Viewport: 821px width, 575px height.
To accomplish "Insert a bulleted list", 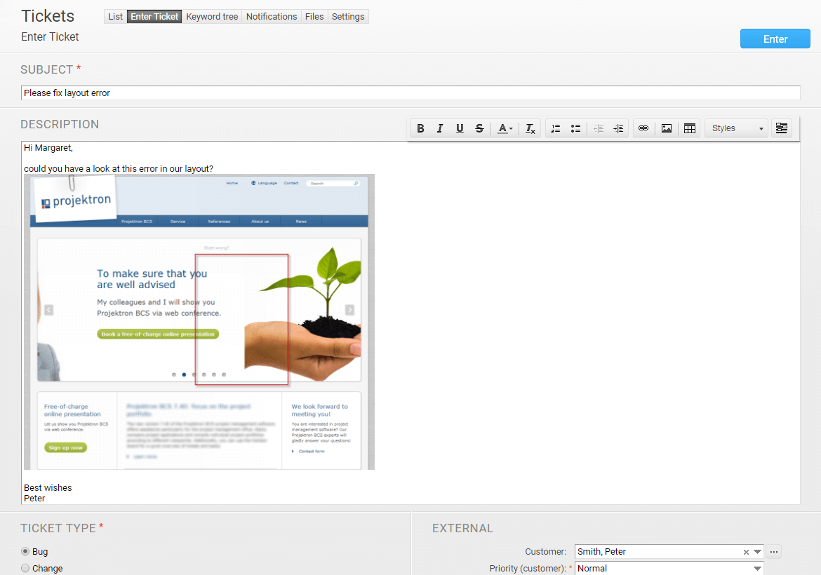I will (x=575, y=128).
